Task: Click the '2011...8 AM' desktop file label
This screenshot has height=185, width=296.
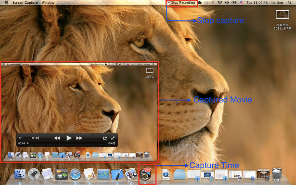Action: tap(282, 28)
